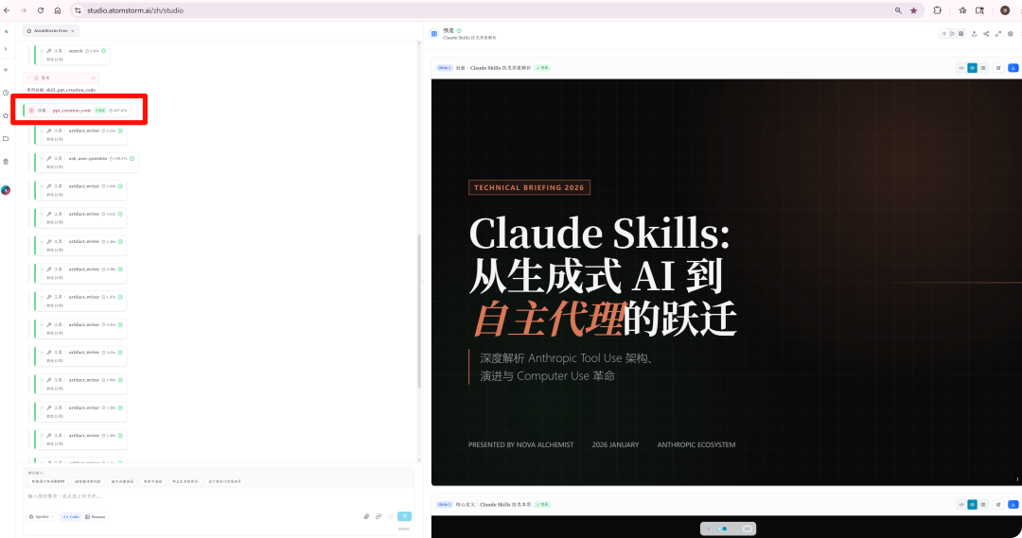The width and height of the screenshot is (1022, 538).
Task: Select the grid layout mode in preview header
Action: [x=960, y=34]
